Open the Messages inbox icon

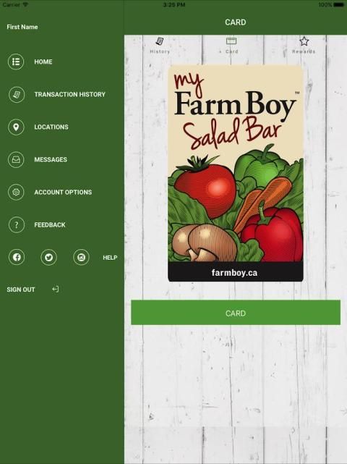[x=16, y=159]
